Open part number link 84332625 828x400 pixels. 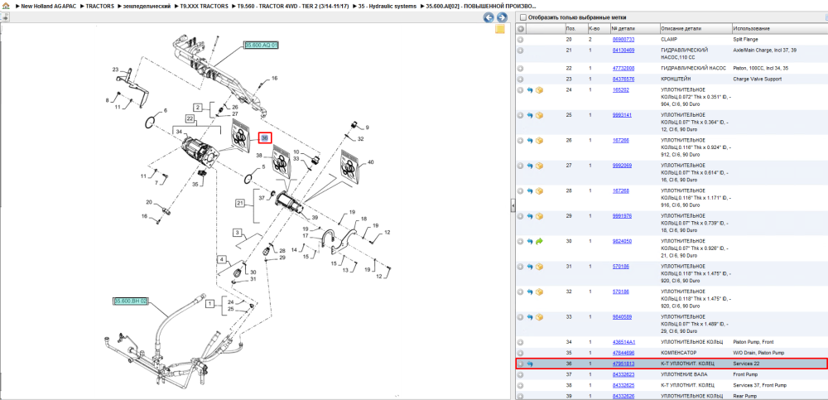tap(623, 386)
